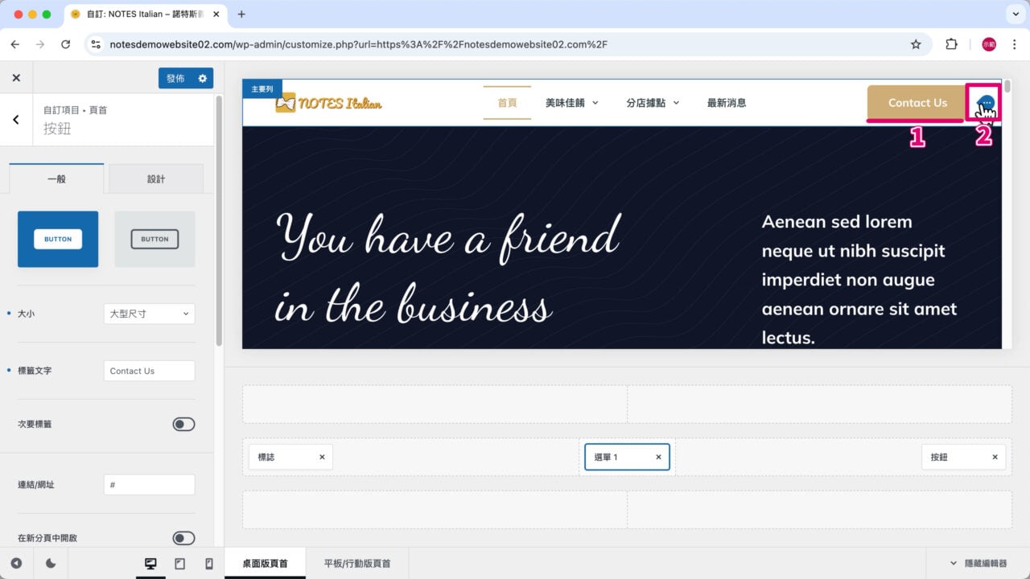Switch to the 設計 tab

tap(156, 179)
